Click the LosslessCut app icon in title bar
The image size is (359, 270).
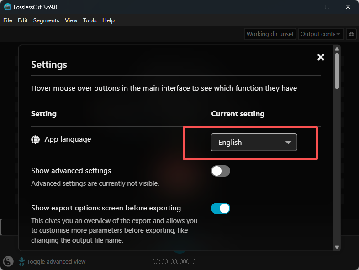coord(8,7)
